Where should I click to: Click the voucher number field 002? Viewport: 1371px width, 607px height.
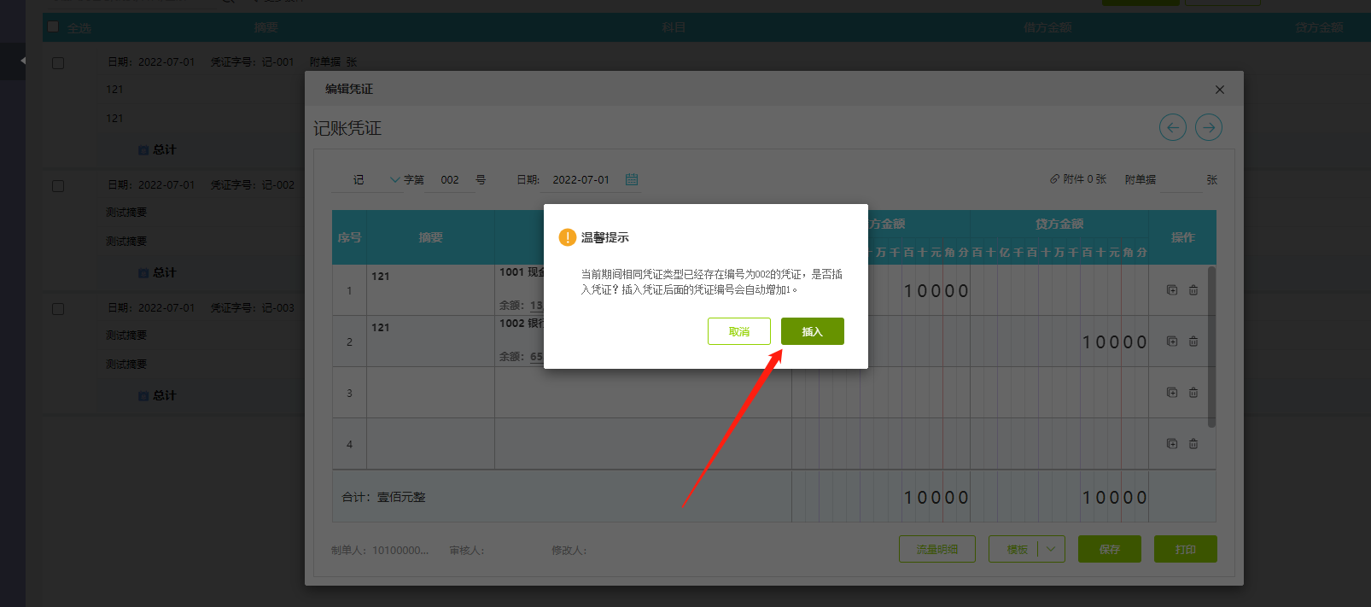[x=450, y=179]
